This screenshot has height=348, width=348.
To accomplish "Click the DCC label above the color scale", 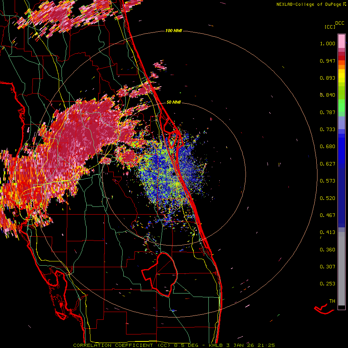I will pyautogui.click(x=339, y=23).
